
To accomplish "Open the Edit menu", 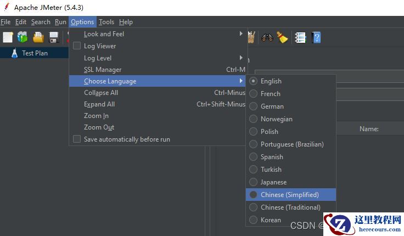I will pos(21,22).
